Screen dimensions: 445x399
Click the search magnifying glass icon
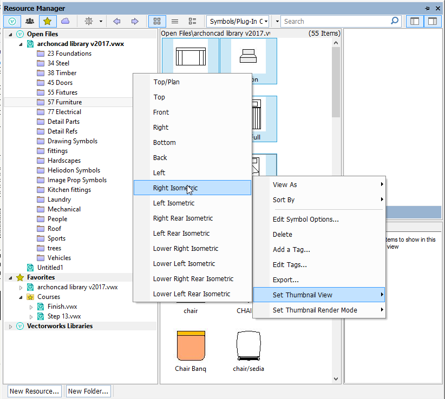click(x=394, y=21)
